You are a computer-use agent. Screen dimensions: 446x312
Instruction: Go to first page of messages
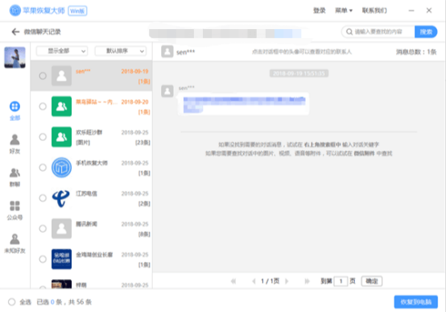233,281
